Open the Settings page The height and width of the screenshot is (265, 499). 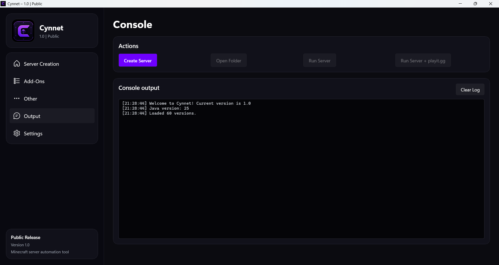click(52, 133)
